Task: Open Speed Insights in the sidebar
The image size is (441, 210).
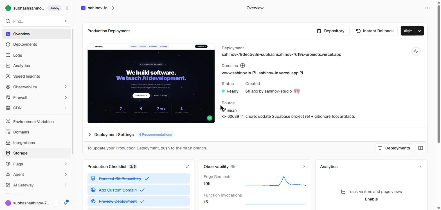Action: pyautogui.click(x=37, y=76)
